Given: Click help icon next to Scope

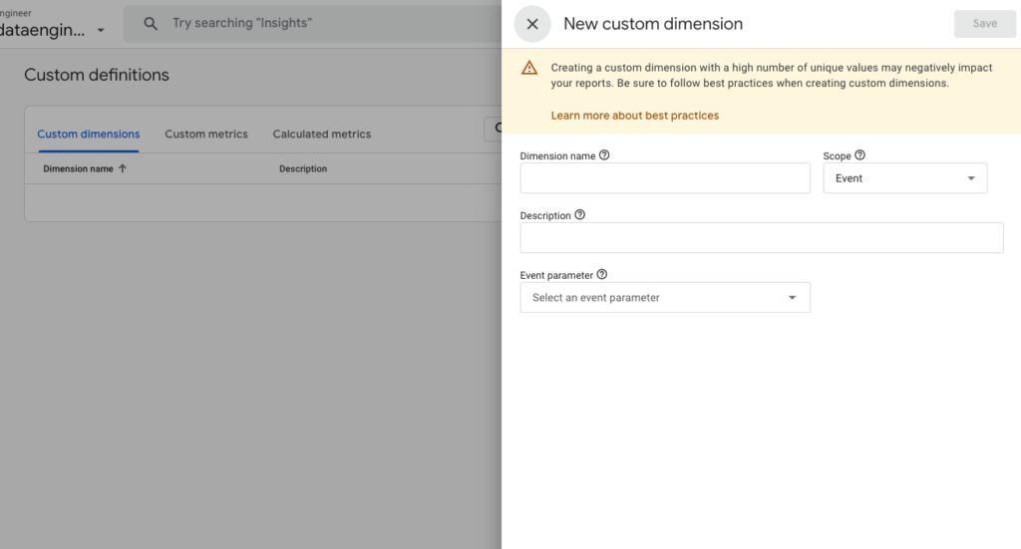Looking at the screenshot, I should coord(859,155).
